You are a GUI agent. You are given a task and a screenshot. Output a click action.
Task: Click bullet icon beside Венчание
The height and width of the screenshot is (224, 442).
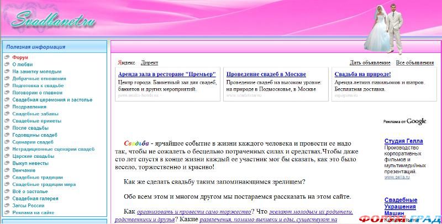(x=7, y=170)
